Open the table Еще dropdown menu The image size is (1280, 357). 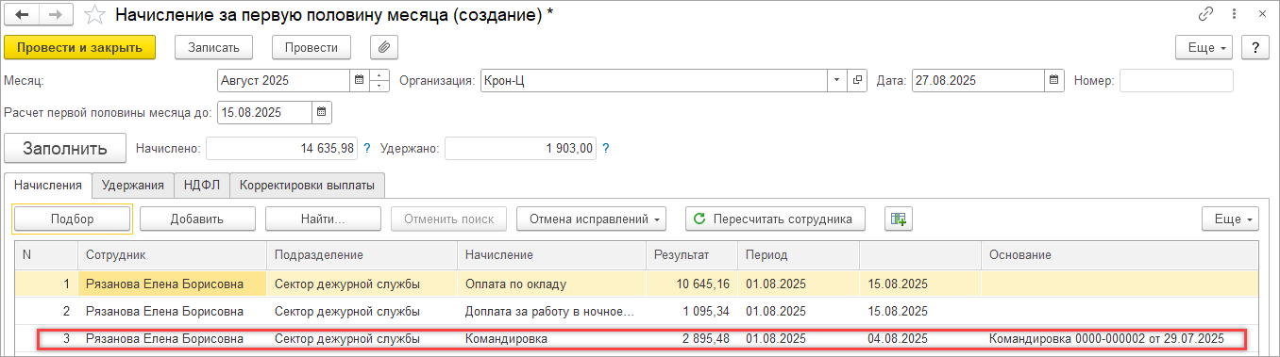pos(1230,219)
